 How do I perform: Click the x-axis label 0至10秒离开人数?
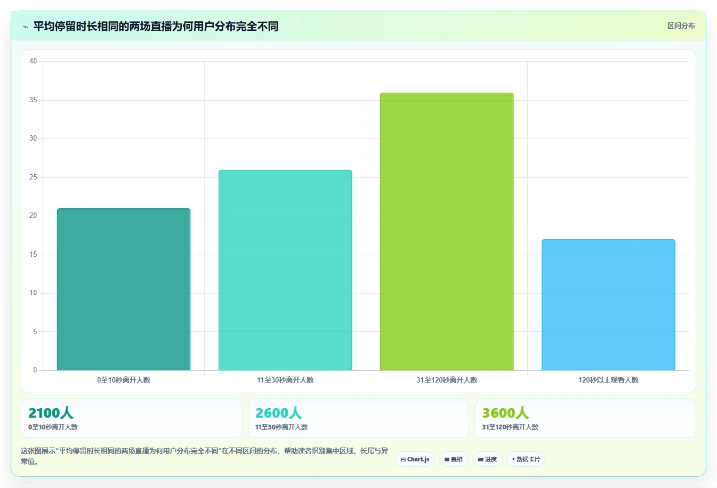point(124,380)
